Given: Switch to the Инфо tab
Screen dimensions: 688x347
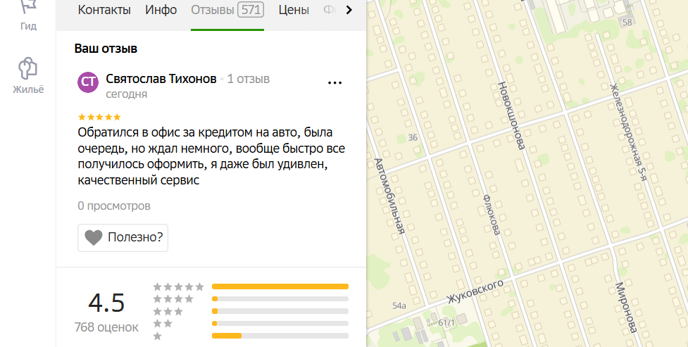Looking at the screenshot, I should 161,10.
